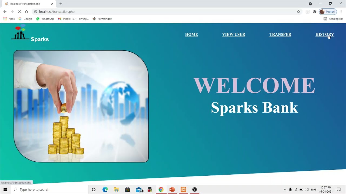346x194 pixels.
Task: Open the notification center icon
Action: click(338, 189)
